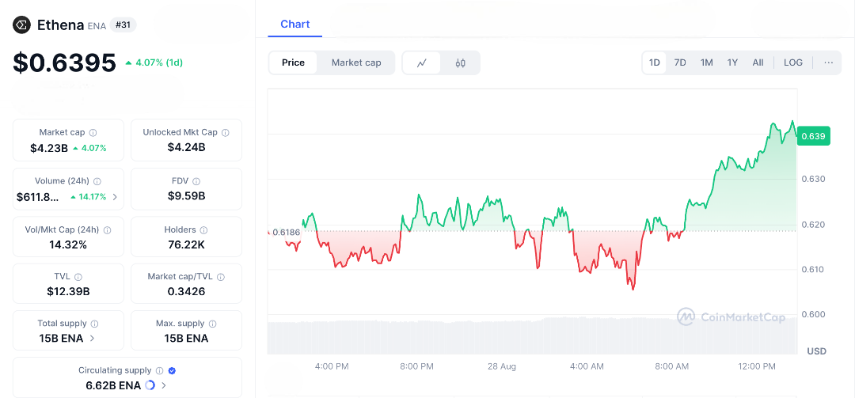Click the USD currency label
855x398 pixels.
tap(815, 351)
